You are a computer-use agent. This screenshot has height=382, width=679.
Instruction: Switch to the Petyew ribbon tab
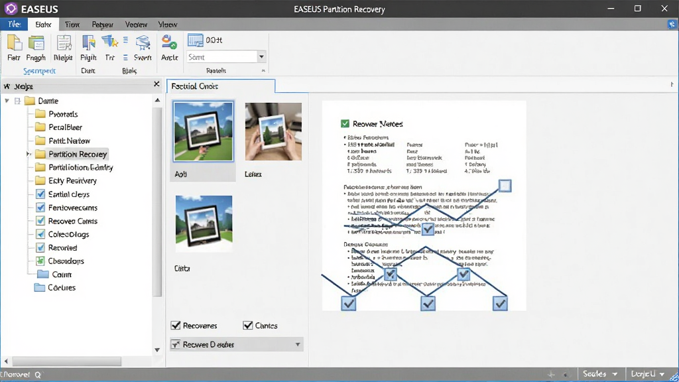pos(102,25)
